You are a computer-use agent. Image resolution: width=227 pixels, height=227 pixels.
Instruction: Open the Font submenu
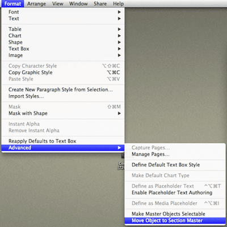coord(63,12)
